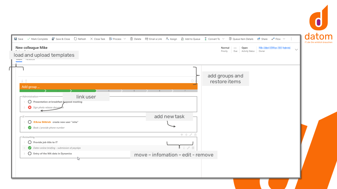The height and width of the screenshot is (189, 337).
Task: Click task text Entry of the MA data in Dynamics
Action: 53,154
